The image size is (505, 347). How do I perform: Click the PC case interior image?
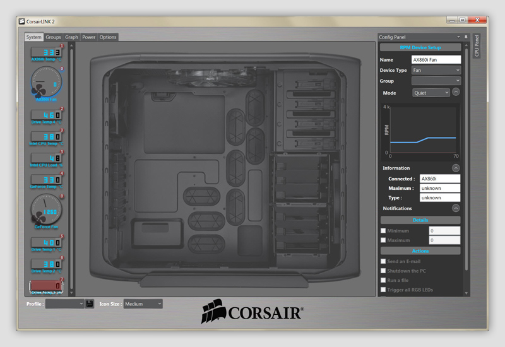[x=225, y=169]
